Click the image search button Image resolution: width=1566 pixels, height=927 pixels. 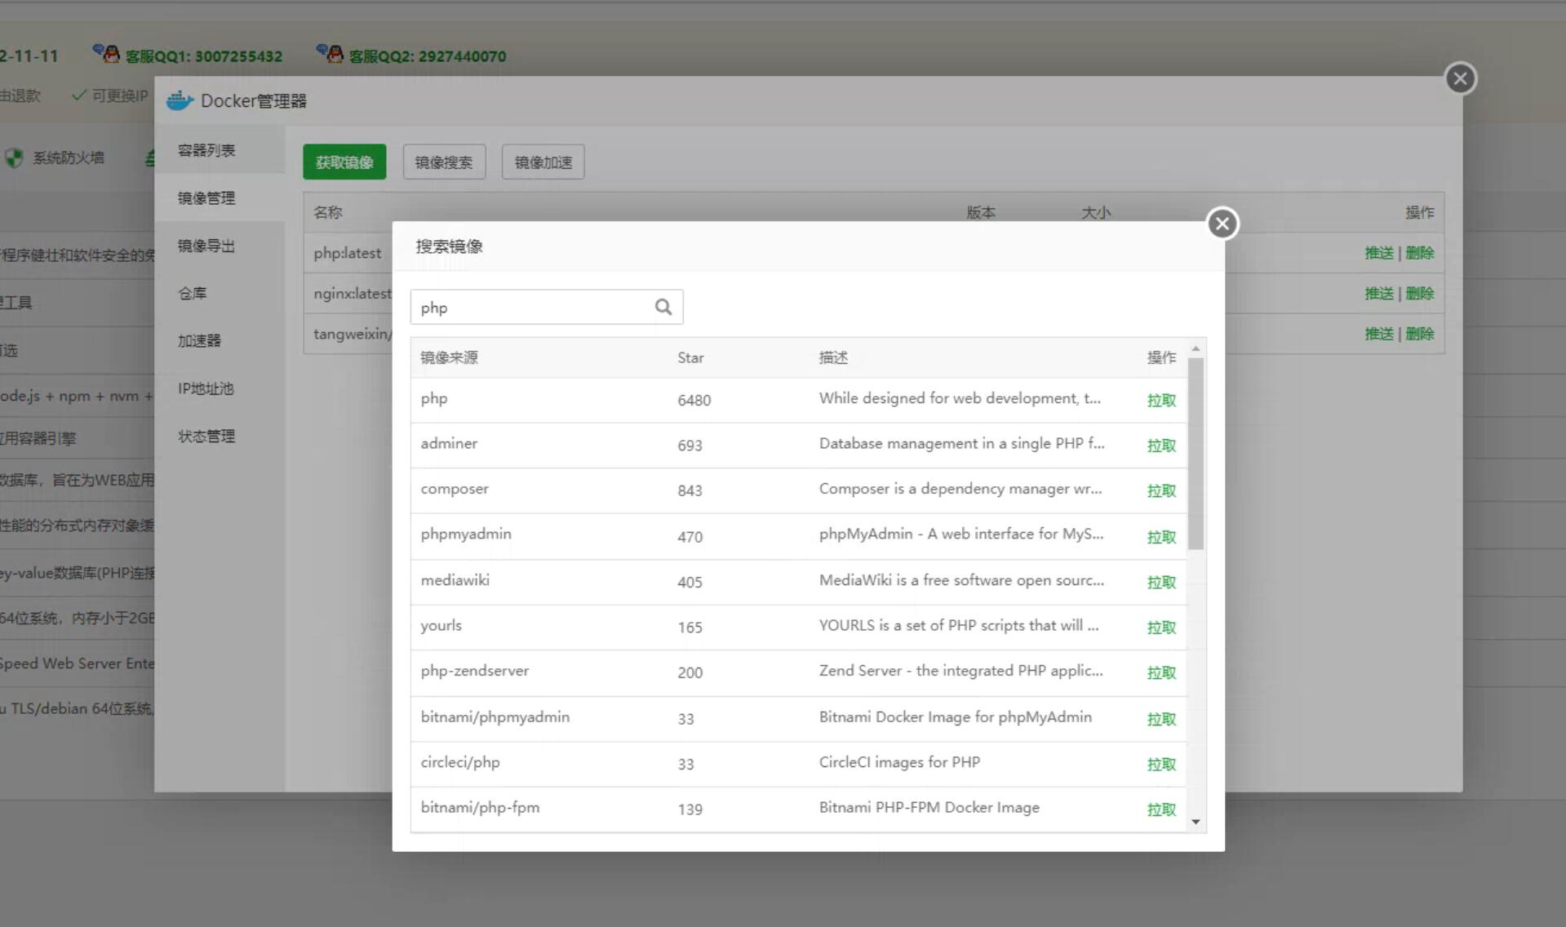point(444,162)
